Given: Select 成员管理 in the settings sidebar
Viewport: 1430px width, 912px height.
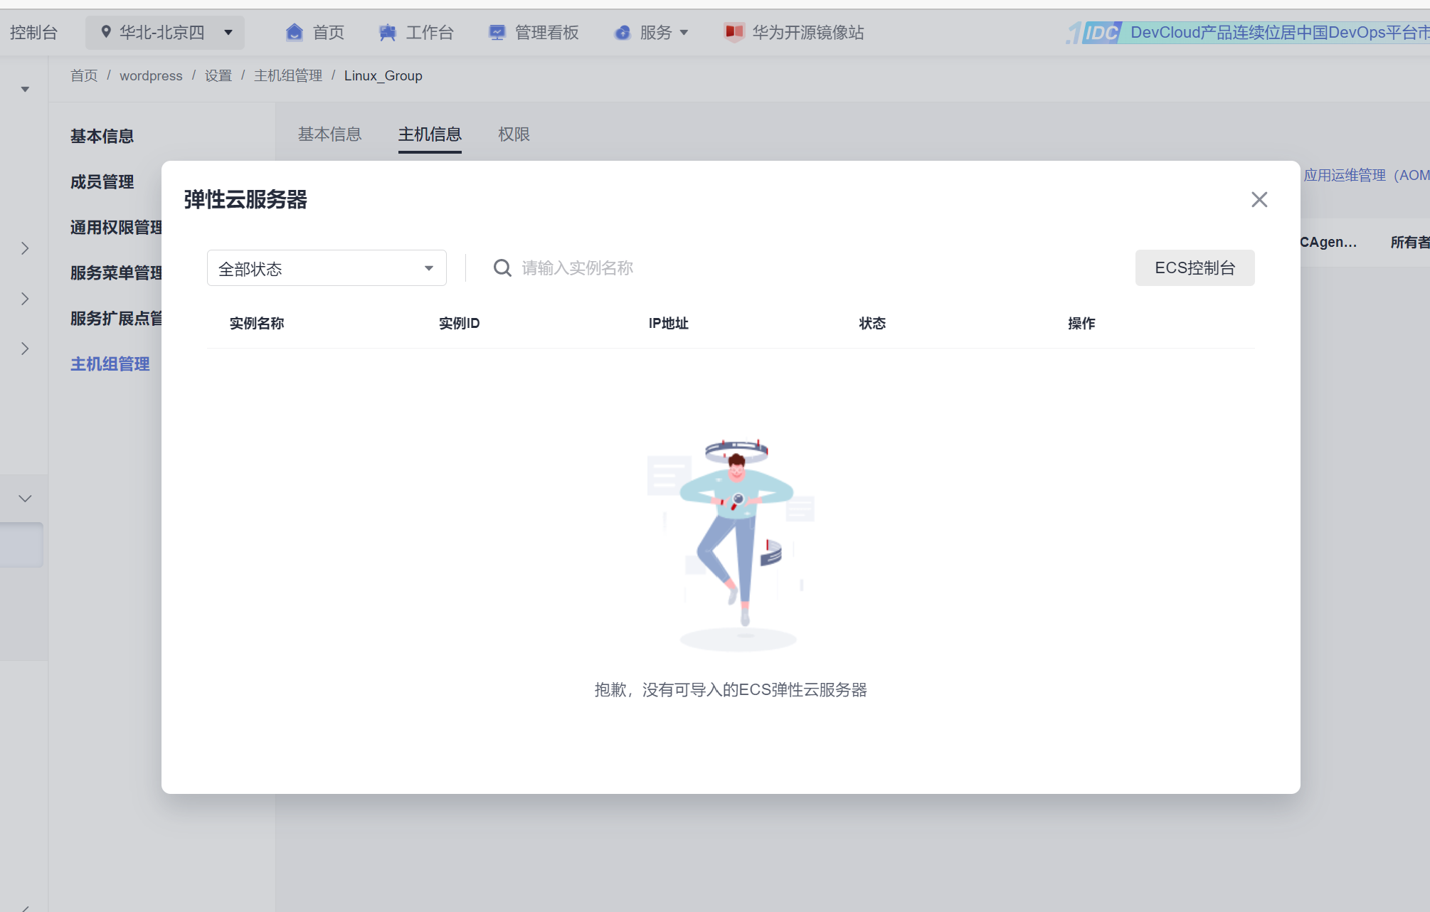Looking at the screenshot, I should point(102,182).
